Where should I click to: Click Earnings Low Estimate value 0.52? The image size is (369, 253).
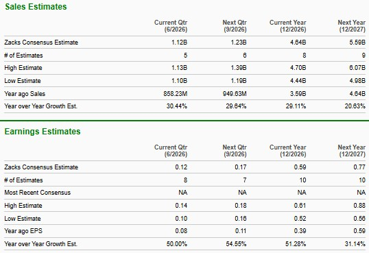[x=300, y=219]
